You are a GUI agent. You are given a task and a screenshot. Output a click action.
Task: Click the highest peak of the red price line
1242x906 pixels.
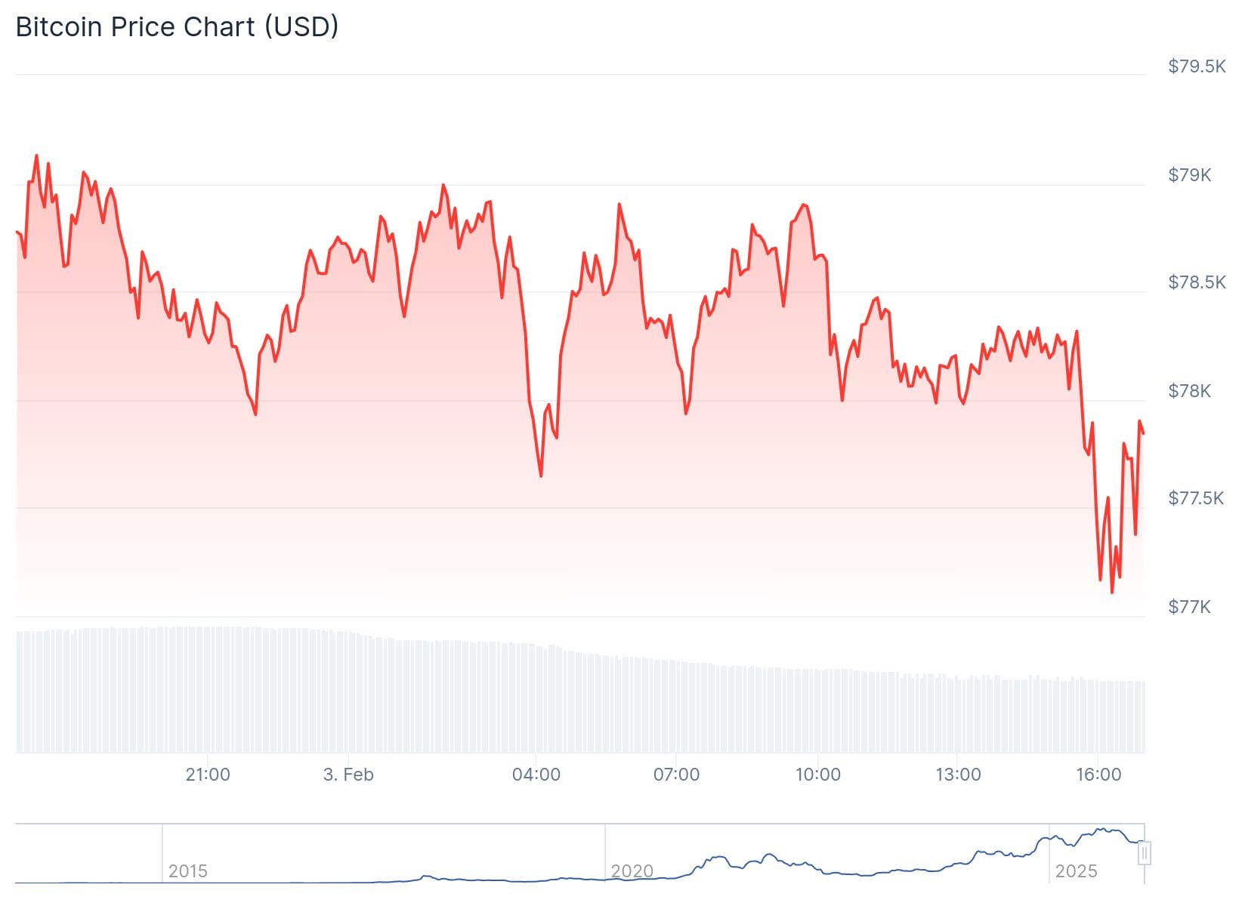pyautogui.click(x=36, y=156)
